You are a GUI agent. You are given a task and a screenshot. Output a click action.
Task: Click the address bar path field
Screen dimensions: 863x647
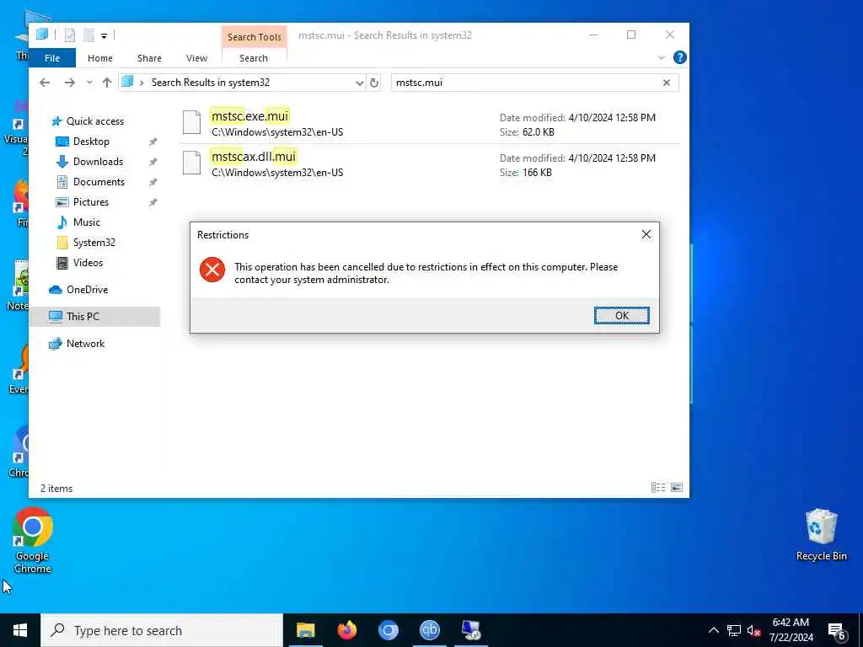coord(242,83)
